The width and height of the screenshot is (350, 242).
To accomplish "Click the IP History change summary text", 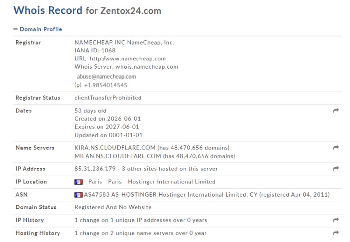I will (x=140, y=220).
